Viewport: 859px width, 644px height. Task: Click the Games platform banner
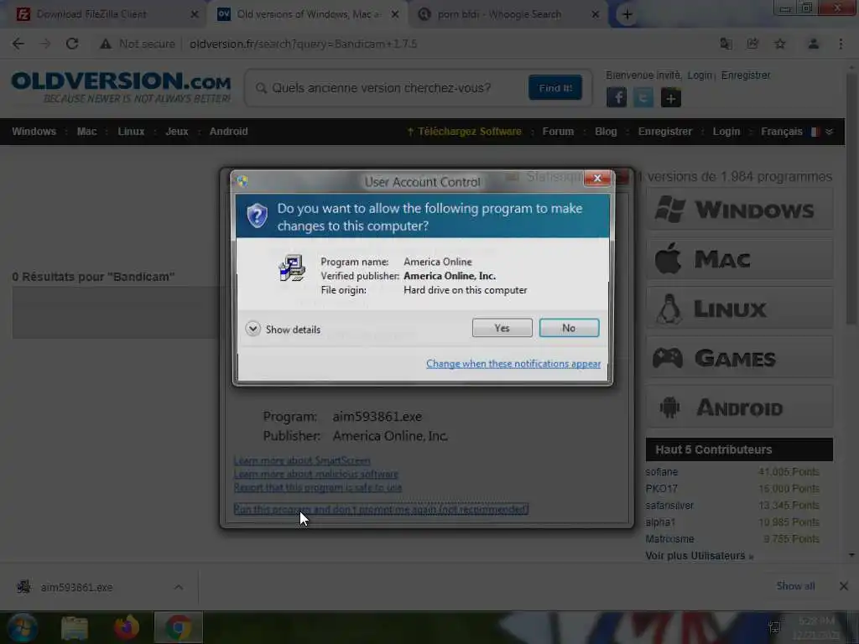[739, 357]
